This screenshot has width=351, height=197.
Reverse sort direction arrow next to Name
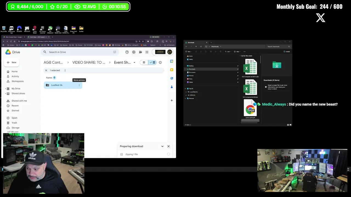point(54,78)
